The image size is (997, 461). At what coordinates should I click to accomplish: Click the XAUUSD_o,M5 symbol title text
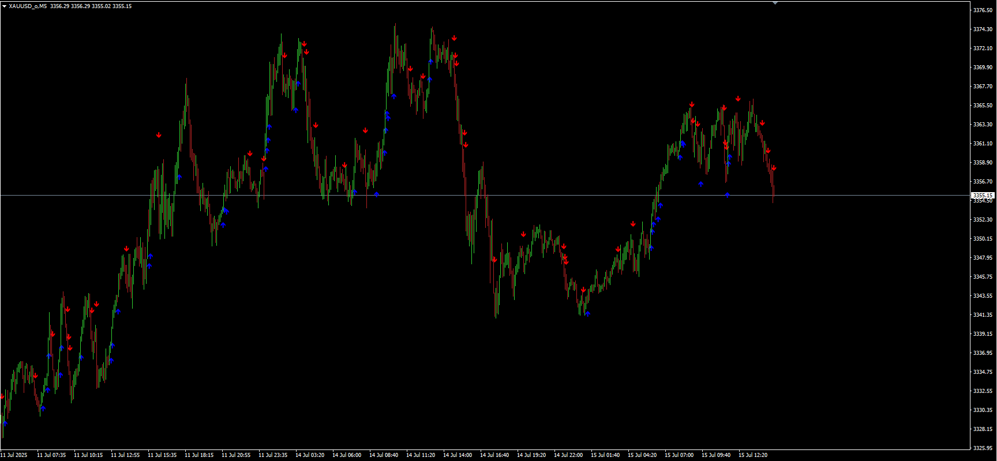[x=28, y=6]
